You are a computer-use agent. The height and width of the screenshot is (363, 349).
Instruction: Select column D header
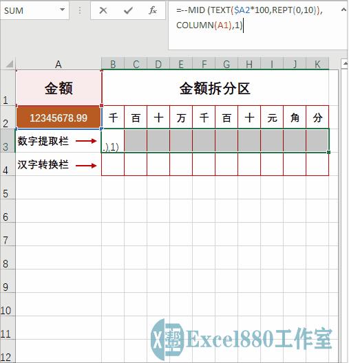(158, 64)
